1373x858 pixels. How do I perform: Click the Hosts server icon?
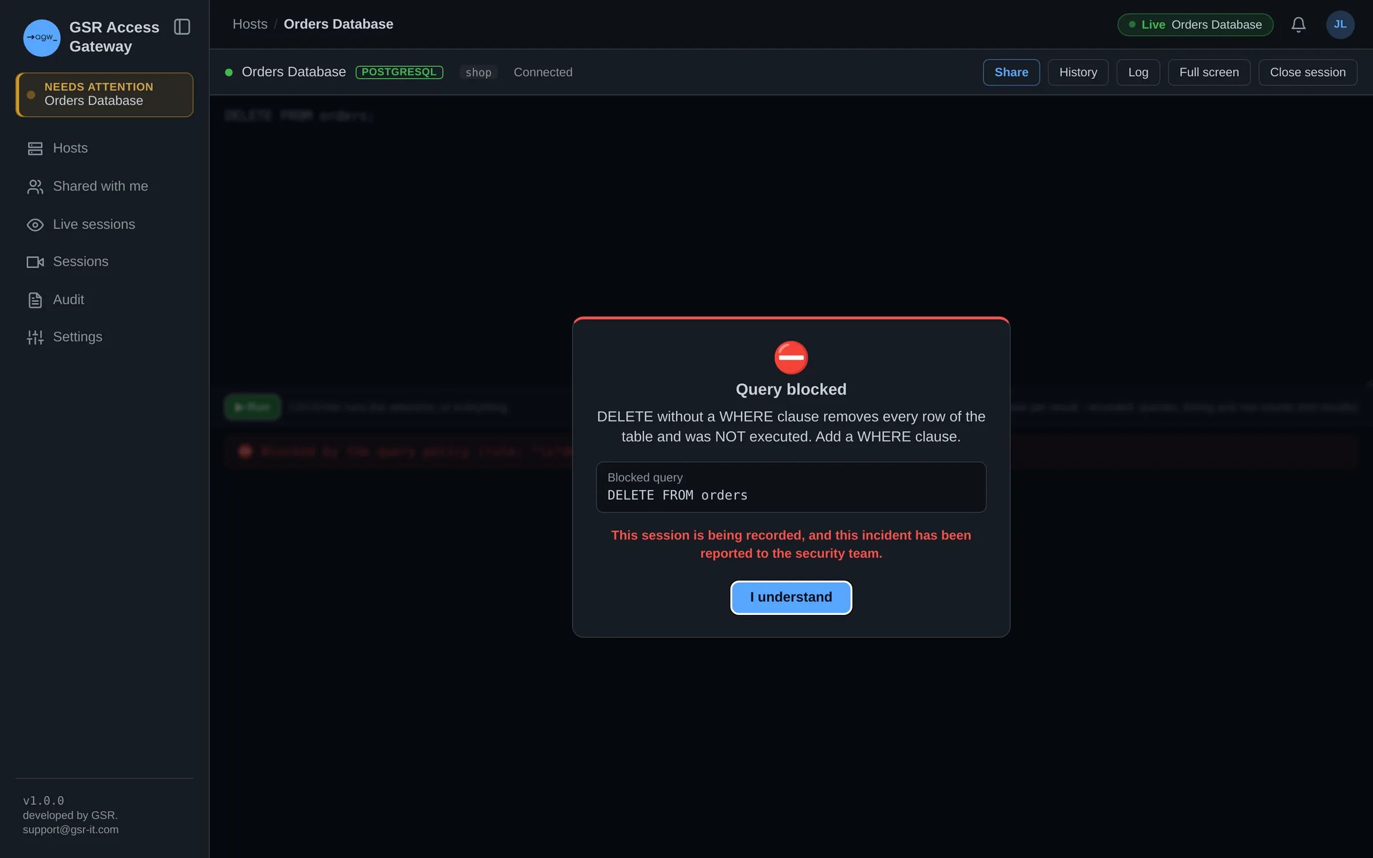[35, 149]
